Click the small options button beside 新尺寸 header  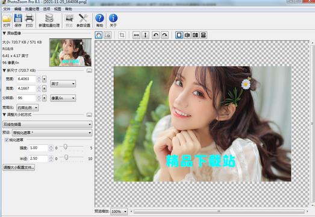coord(89,71)
